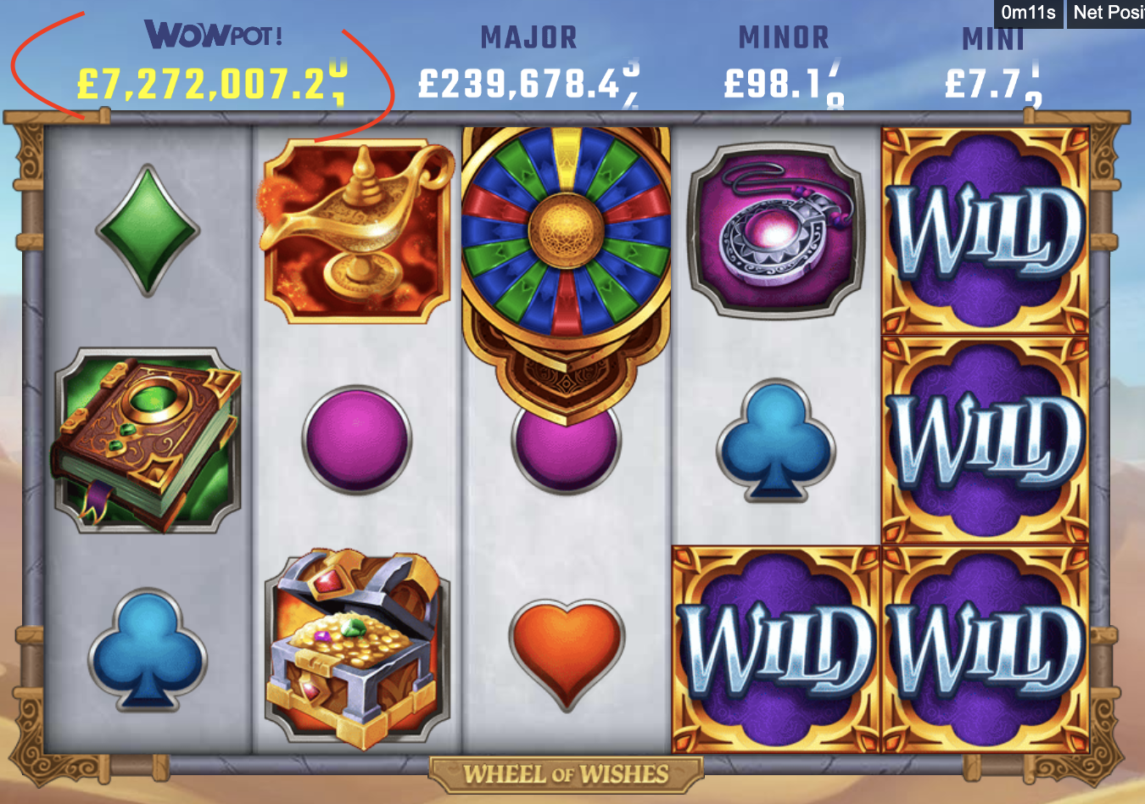
Task: Click the WowPot jackpot amount
Action: pyautogui.click(x=211, y=85)
